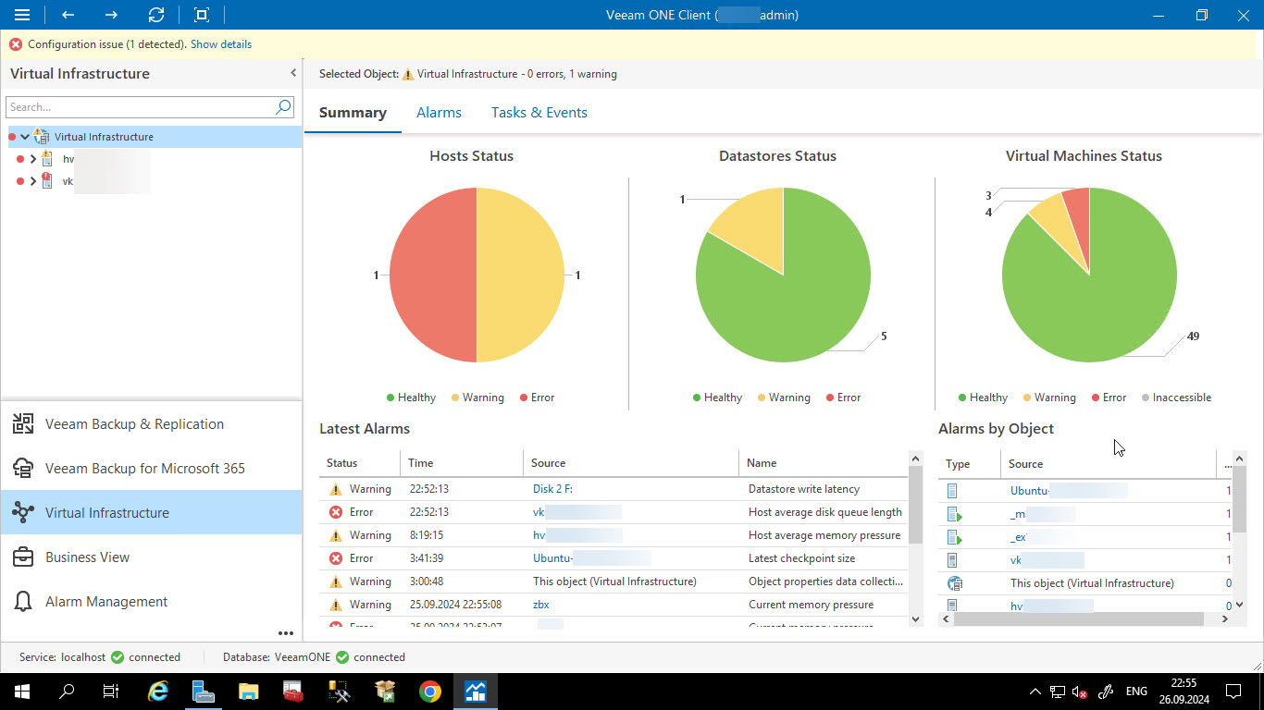The image size is (1264, 710).
Task: Toggle Error legend under Datastores Status
Action: pos(843,398)
